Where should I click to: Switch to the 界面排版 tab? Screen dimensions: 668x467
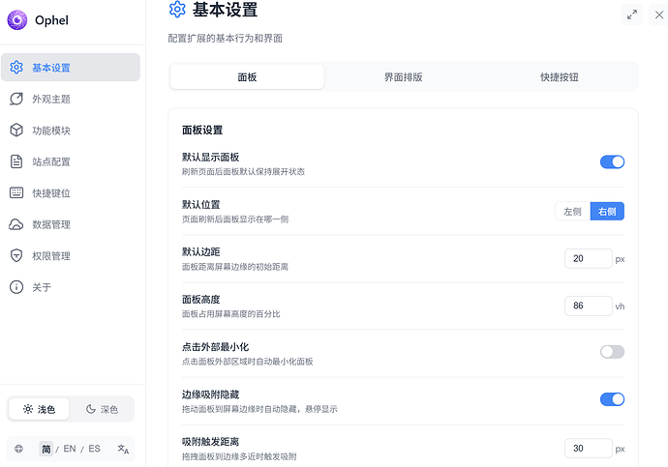coord(403,77)
